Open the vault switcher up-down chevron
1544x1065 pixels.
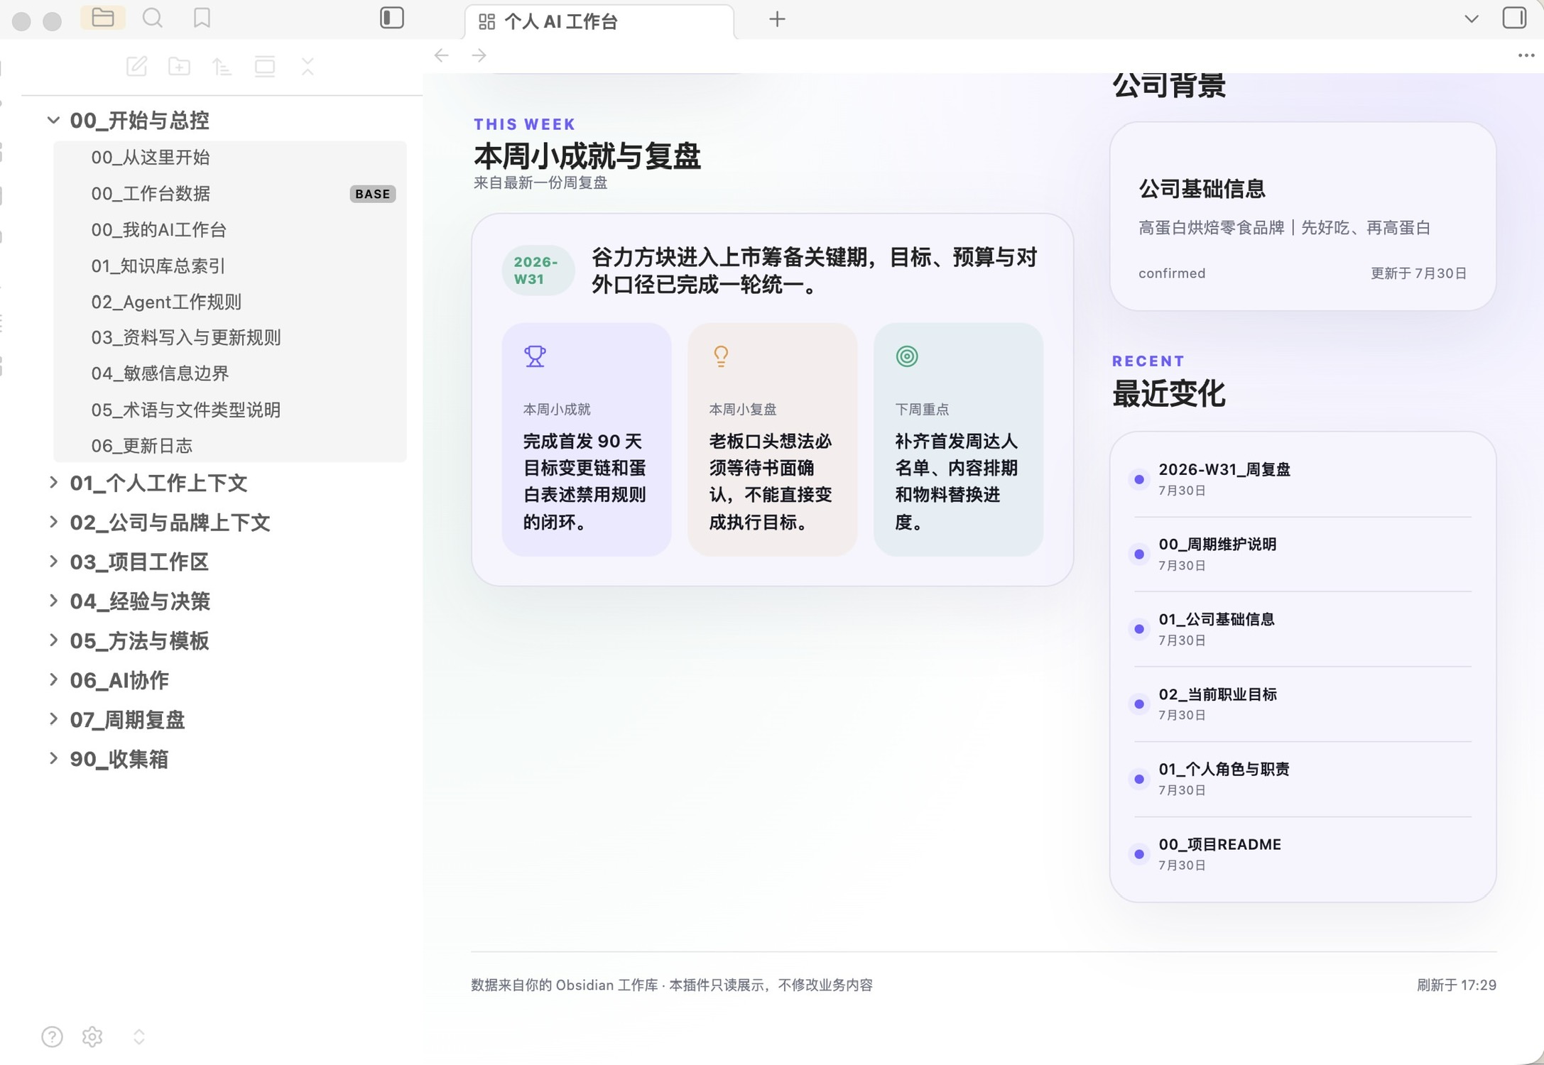(x=139, y=1037)
